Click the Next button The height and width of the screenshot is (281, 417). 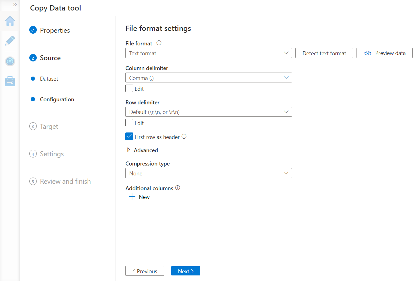click(x=186, y=271)
